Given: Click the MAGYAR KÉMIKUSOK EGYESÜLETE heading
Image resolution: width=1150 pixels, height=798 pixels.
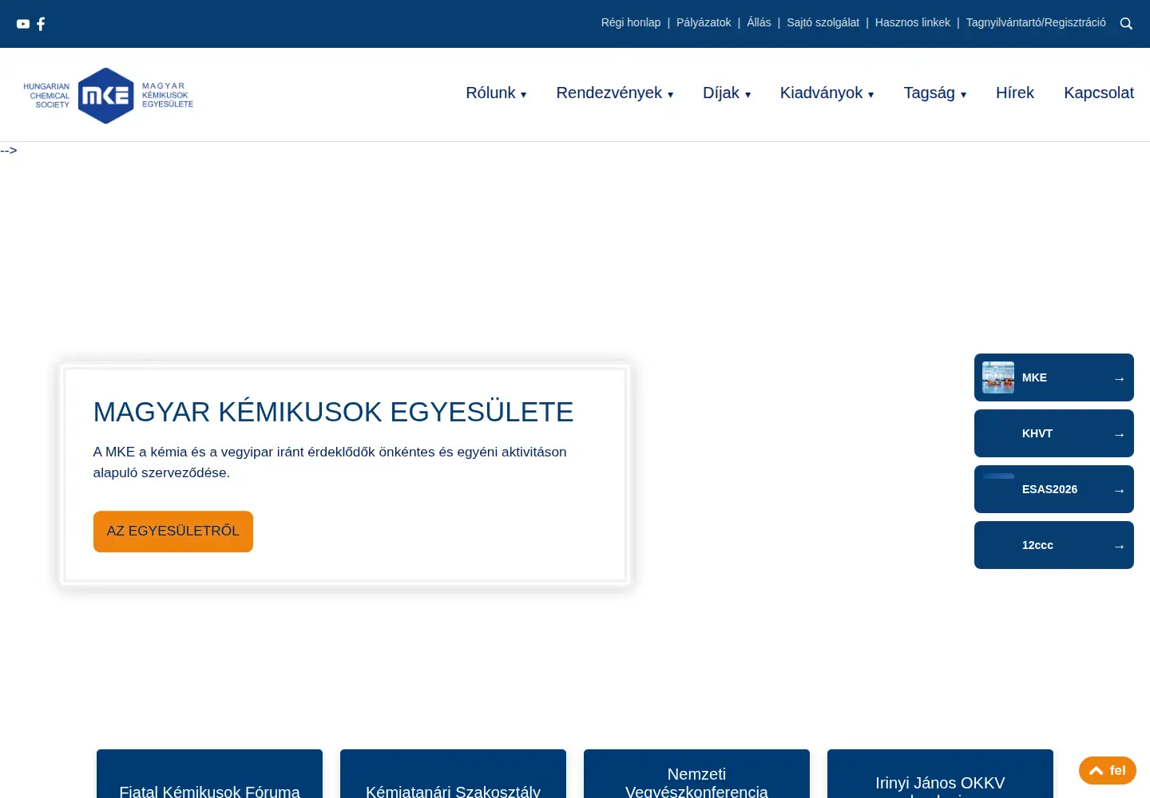Looking at the screenshot, I should 333,412.
